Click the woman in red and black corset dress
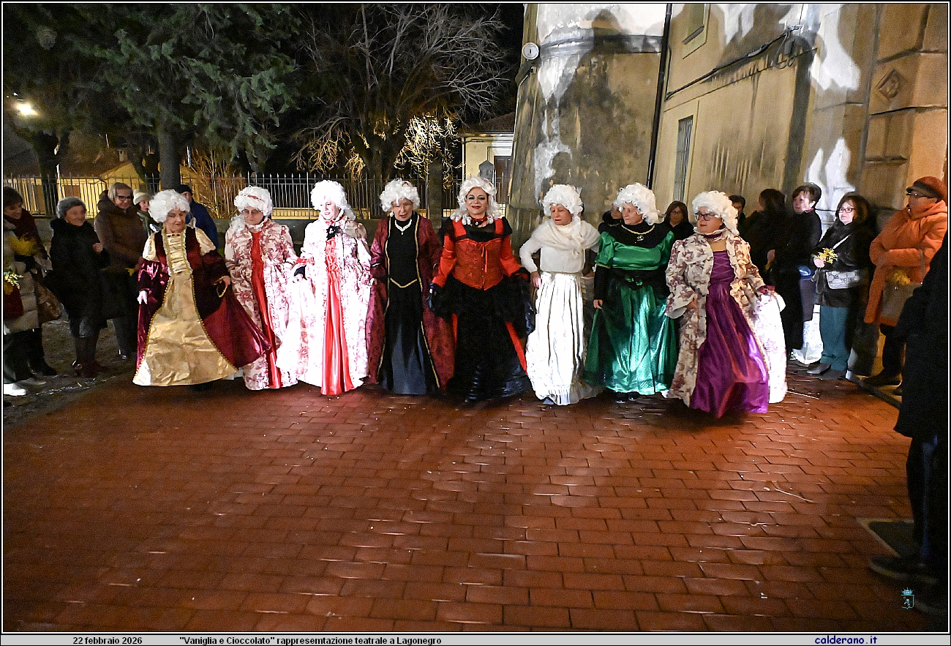 click(x=481, y=293)
